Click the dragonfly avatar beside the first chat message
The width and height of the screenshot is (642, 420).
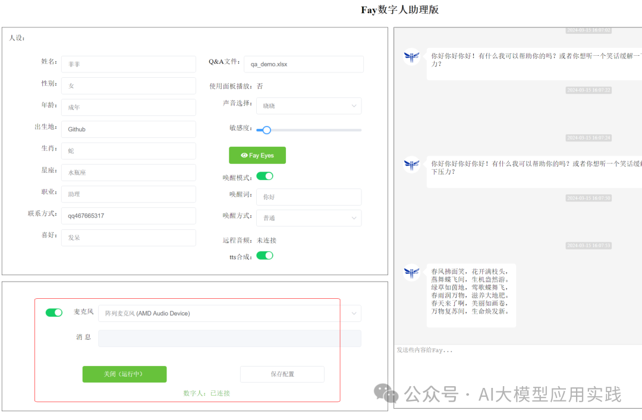coord(411,57)
